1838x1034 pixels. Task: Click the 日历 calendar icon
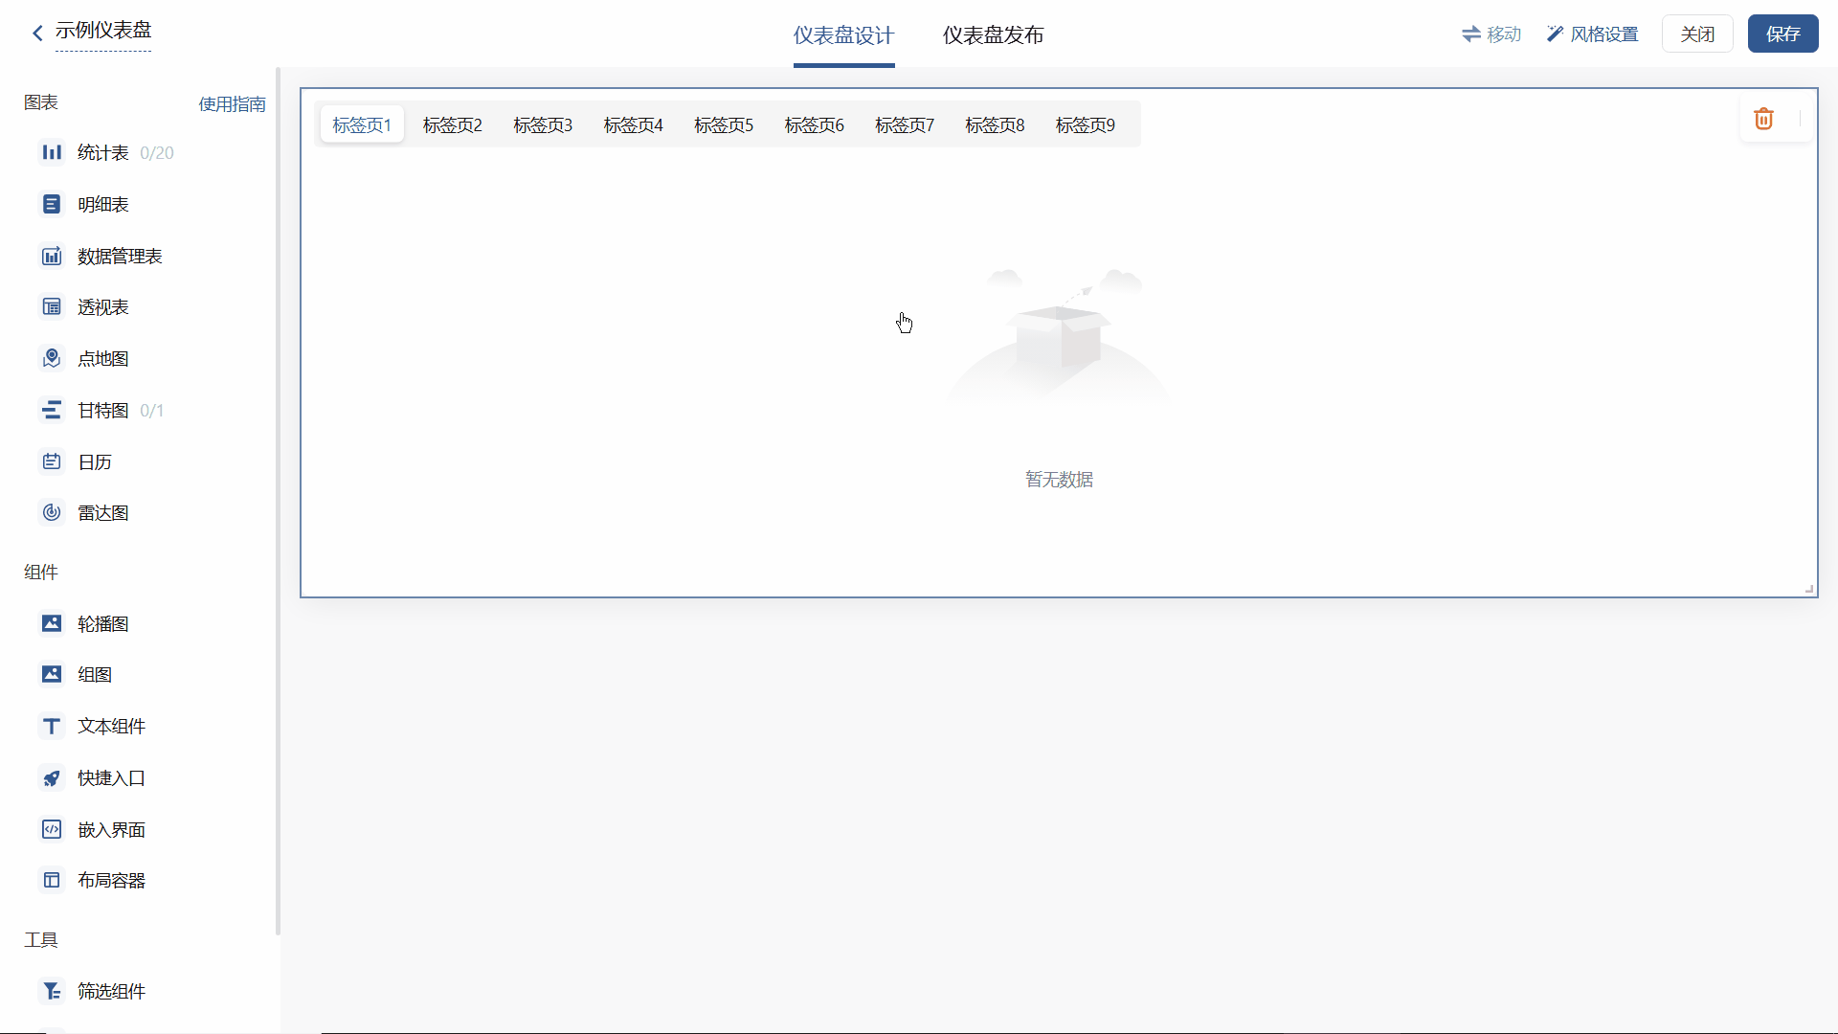[52, 461]
